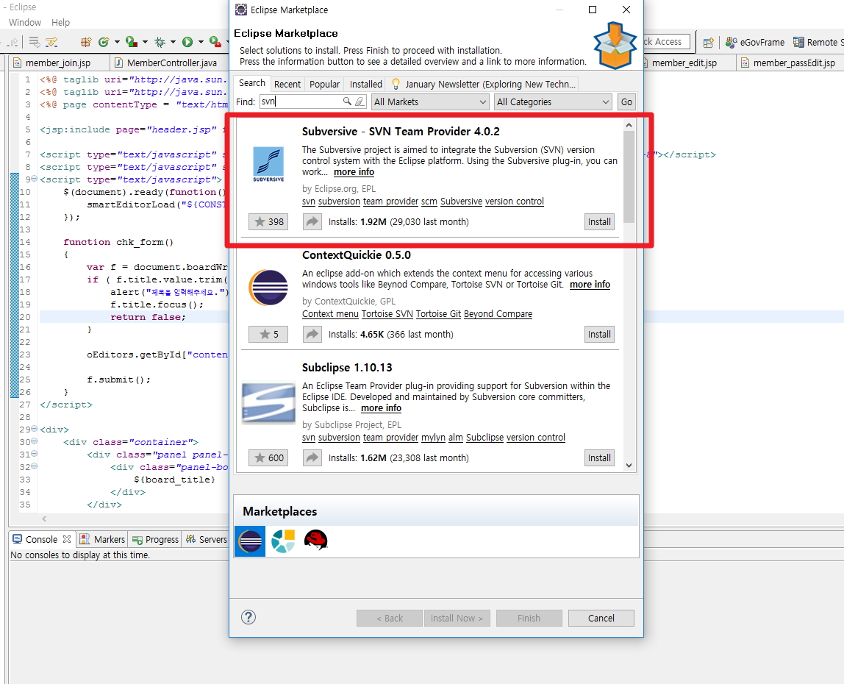
Task: Install Subversive - SVN Team Provider
Action: [599, 222]
